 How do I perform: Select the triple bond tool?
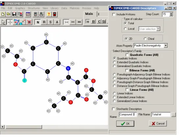(x=79, y=22)
